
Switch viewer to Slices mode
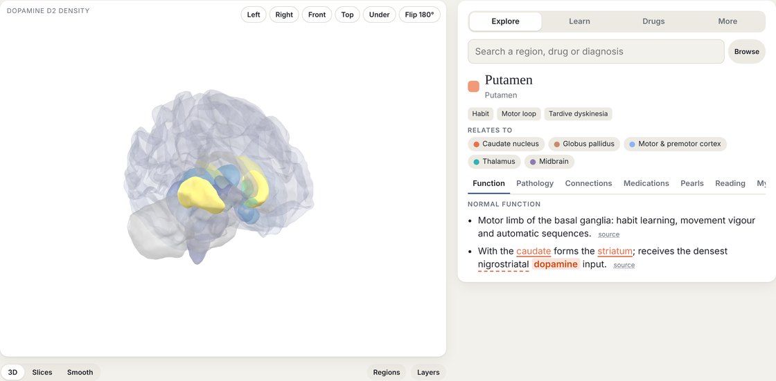[x=42, y=372]
